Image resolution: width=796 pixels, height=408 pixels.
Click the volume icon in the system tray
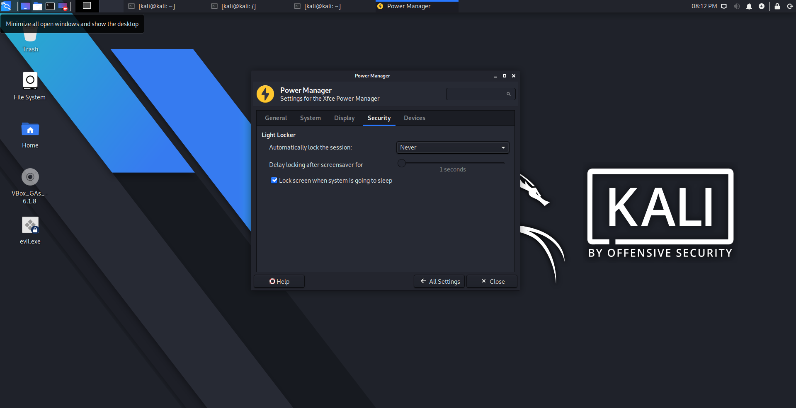[736, 6]
